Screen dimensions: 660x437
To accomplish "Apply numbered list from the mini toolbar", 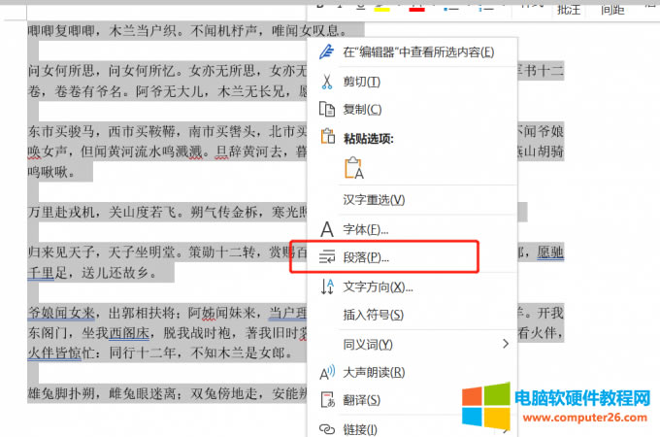I will tap(485, 8).
